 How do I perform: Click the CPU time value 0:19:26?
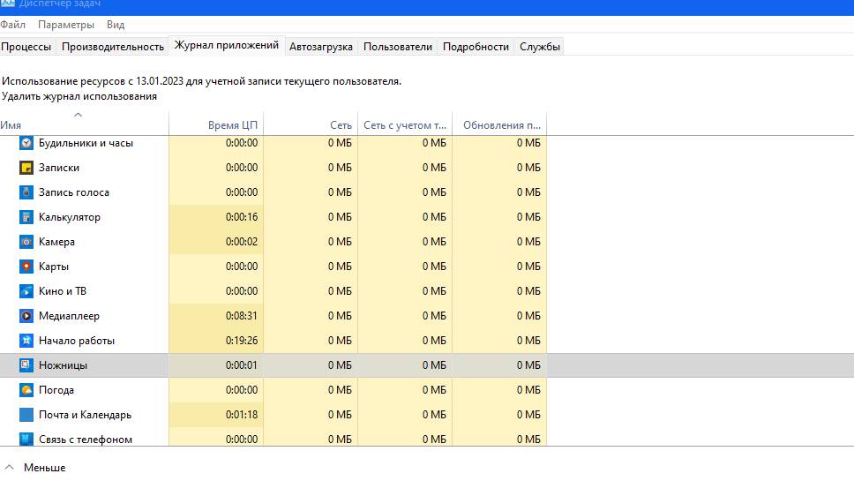tap(241, 341)
